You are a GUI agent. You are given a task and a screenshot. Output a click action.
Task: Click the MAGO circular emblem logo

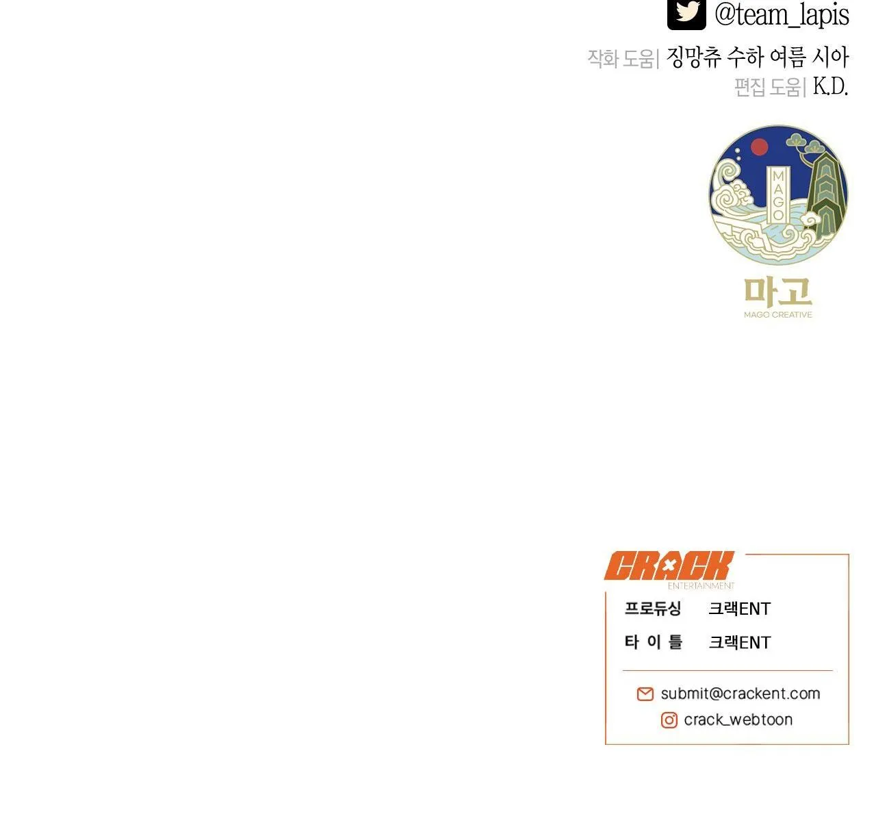tap(778, 195)
